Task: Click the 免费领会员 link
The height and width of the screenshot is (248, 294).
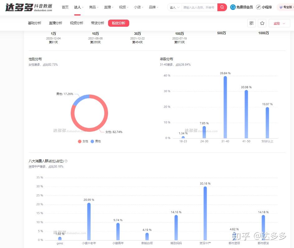Action: pos(244,7)
